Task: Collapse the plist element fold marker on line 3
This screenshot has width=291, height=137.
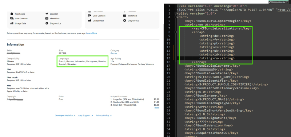Action: pos(176,13)
